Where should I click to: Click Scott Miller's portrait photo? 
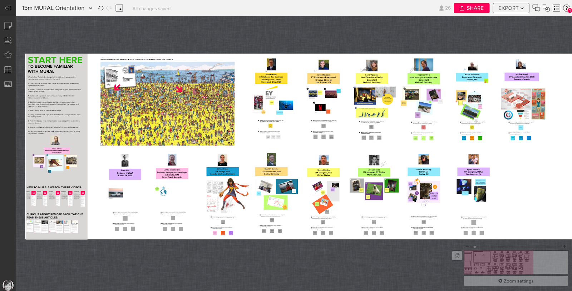[271, 65]
